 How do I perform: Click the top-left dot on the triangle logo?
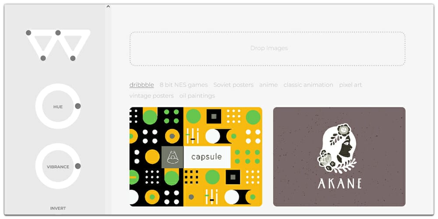[28, 33]
